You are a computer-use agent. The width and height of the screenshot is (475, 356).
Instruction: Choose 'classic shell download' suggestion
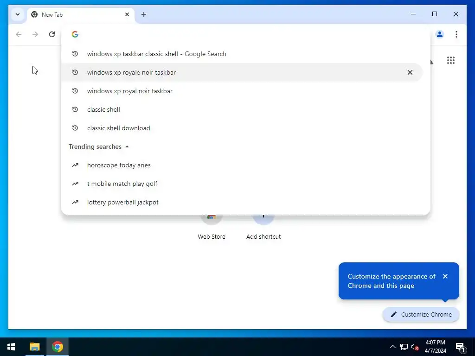[242, 128]
